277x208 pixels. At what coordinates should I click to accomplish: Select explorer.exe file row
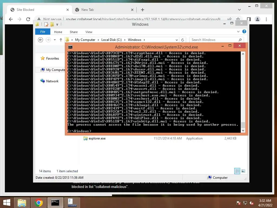click(160, 138)
